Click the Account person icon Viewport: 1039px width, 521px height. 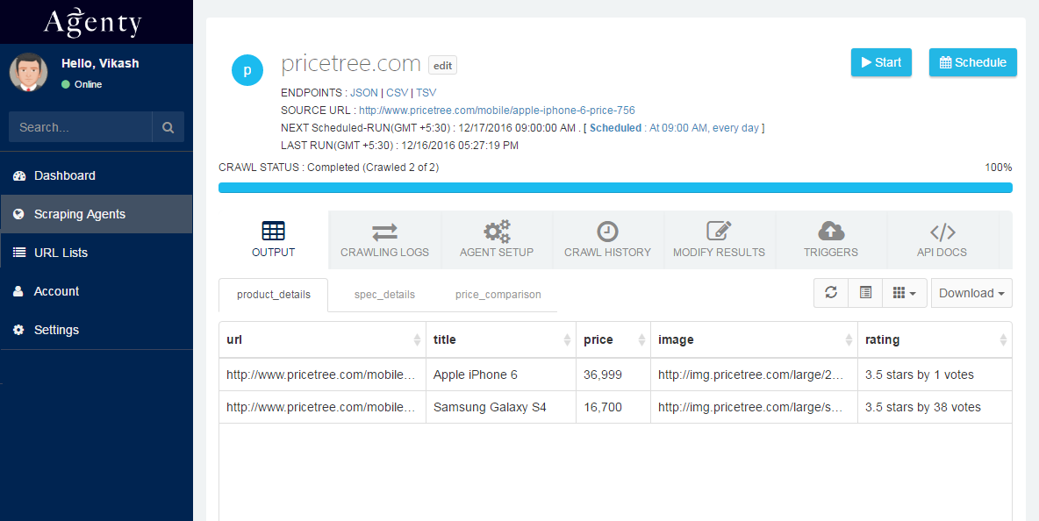pos(18,291)
